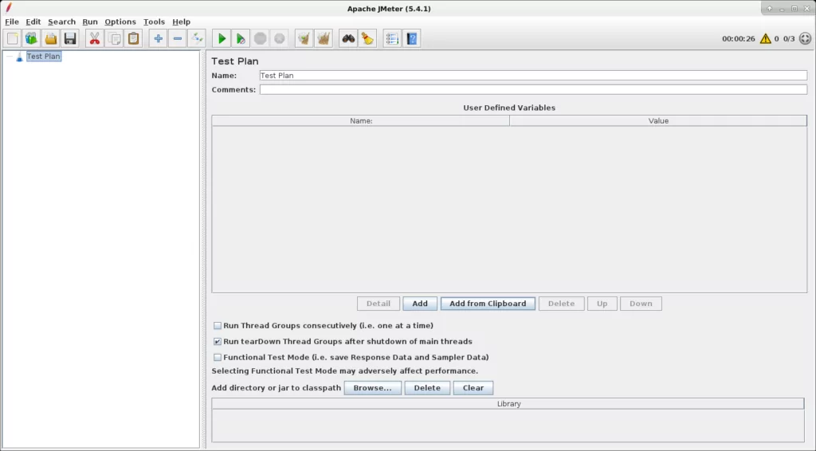Click Add from Clipboard button
The image size is (816, 451).
(488, 304)
